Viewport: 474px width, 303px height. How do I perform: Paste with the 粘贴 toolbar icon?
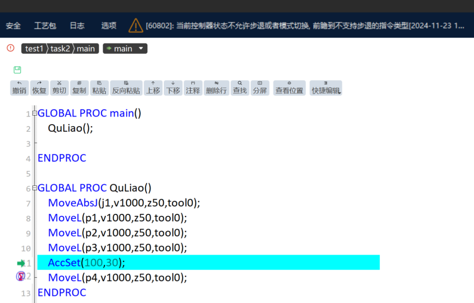99,88
